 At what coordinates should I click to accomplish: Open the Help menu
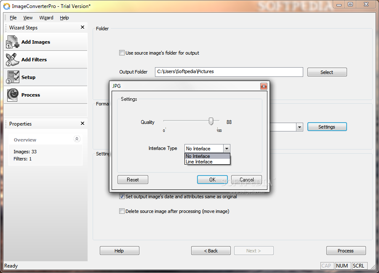[x=64, y=18]
